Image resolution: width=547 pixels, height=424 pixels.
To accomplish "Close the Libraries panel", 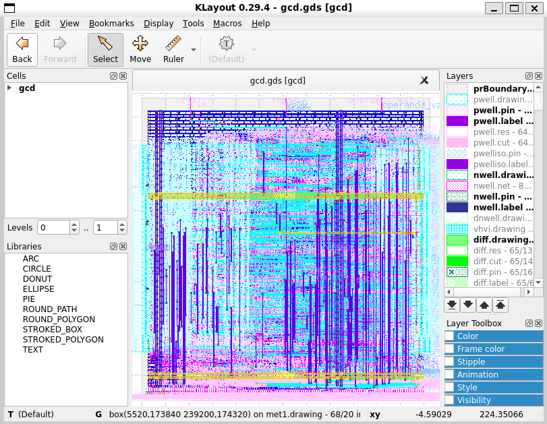I will pyautogui.click(x=123, y=246).
